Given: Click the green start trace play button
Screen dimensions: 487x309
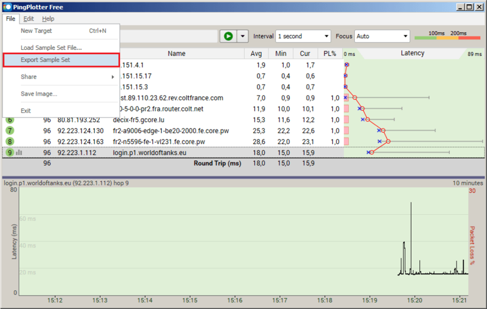Looking at the screenshot, I should click(x=228, y=36).
